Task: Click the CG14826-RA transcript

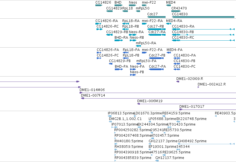Action: 98,24
